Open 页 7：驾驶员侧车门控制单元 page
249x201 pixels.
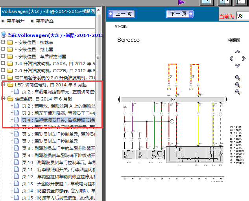click(x=50, y=141)
